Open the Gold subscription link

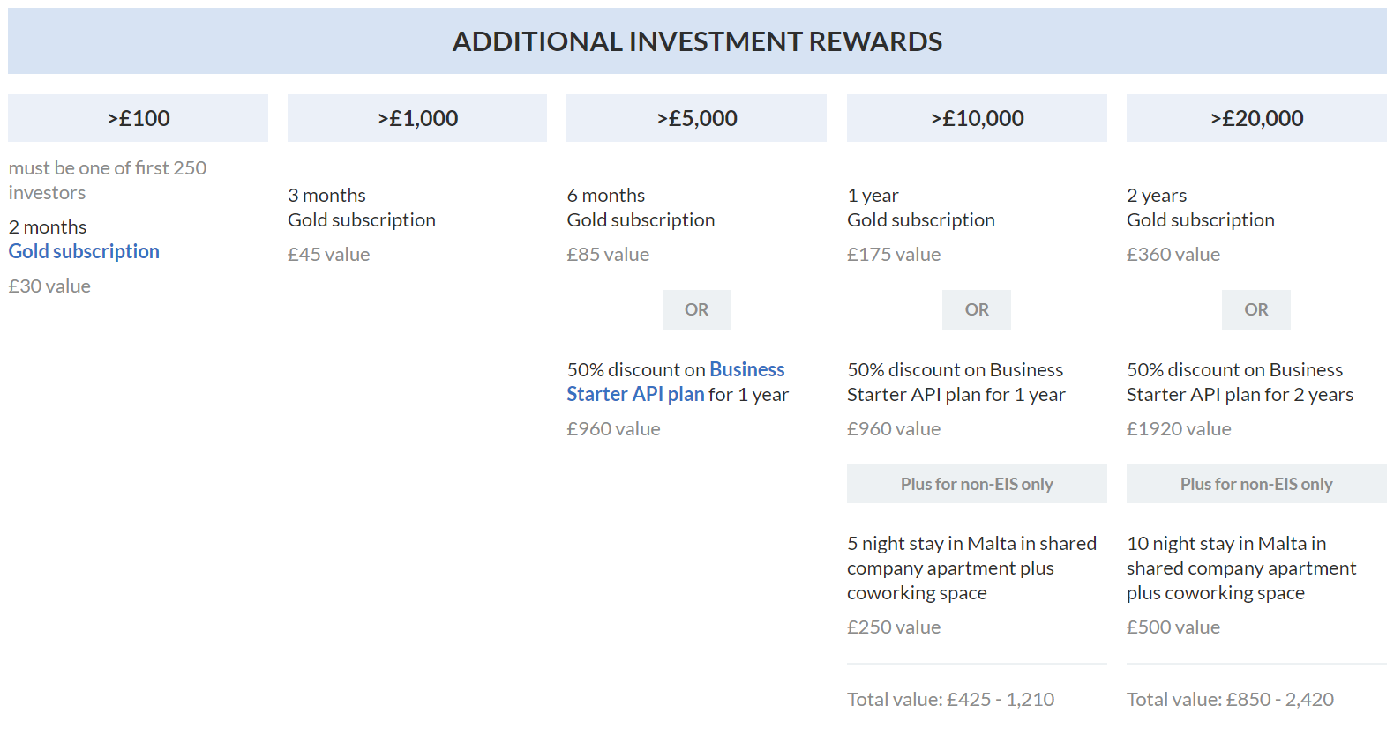coord(84,252)
